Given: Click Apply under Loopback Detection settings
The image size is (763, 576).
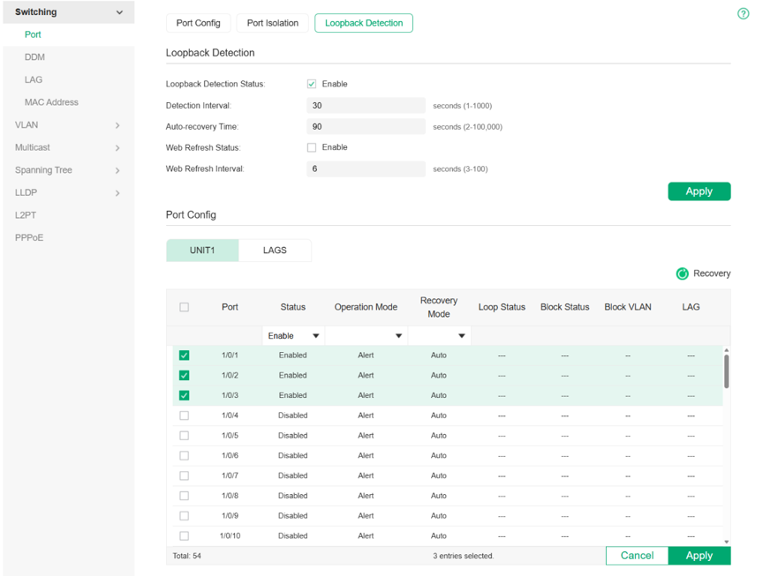Looking at the screenshot, I should [699, 191].
